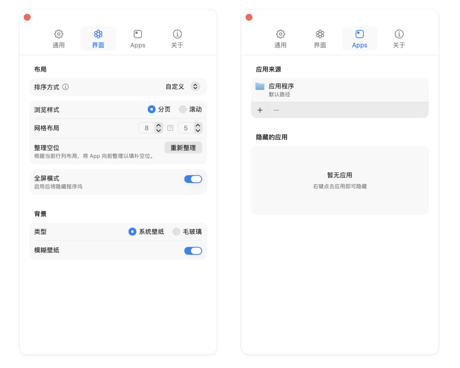Select the 分页 browsing style
460x368 pixels.
[151, 109]
